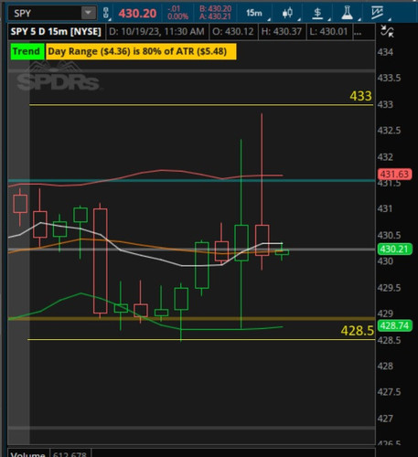Select the teal horizontal line near 431.5

pyautogui.click(x=191, y=181)
